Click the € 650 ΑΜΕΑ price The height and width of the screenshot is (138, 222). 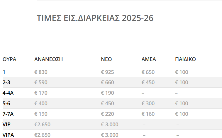point(148,72)
